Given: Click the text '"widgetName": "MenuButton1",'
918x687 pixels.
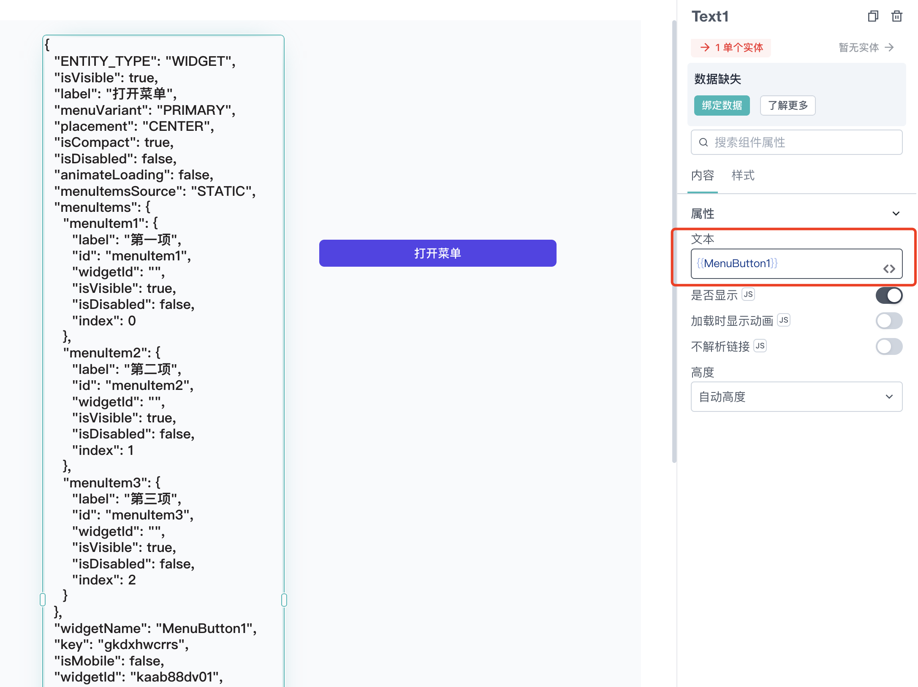Looking at the screenshot, I should pos(155,628).
